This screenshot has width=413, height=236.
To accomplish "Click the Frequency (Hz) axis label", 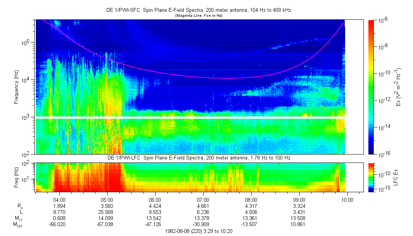I will pyautogui.click(x=16, y=87).
